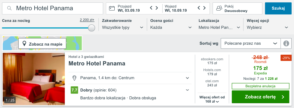
Task: Select otel.com offer 243 zł
Action: pos(212,83)
